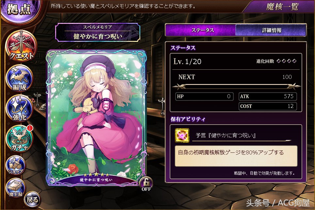The image size is (315, 210).
Task: Switch to the ステータス tab
Action: 200,30
